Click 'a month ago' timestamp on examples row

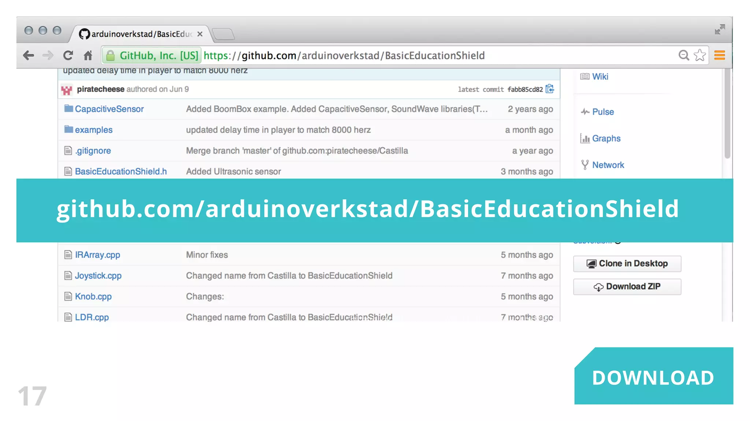point(529,130)
